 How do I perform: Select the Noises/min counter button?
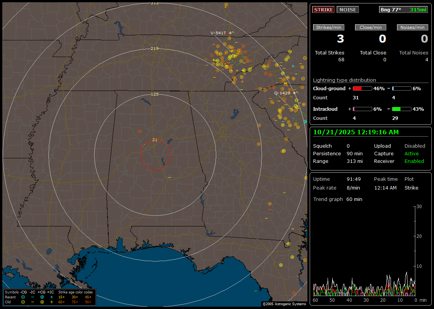tap(413, 27)
